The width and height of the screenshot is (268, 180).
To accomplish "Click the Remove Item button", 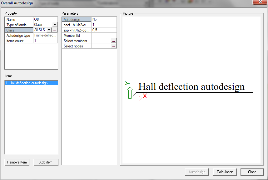I will point(17,162).
